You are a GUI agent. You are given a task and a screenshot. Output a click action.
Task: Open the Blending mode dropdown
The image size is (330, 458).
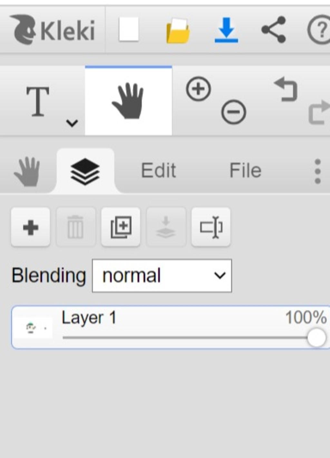pos(162,276)
